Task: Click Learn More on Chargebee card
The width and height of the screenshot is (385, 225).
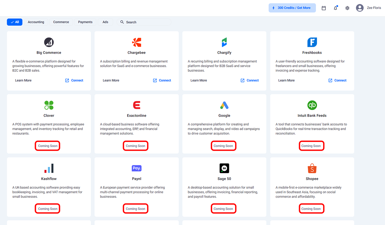Action: 111,80
